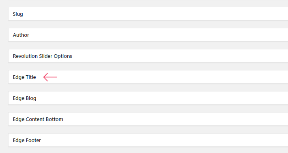The width and height of the screenshot is (288, 153).
Task: Open the Edge Footer options box
Action: coord(148,140)
